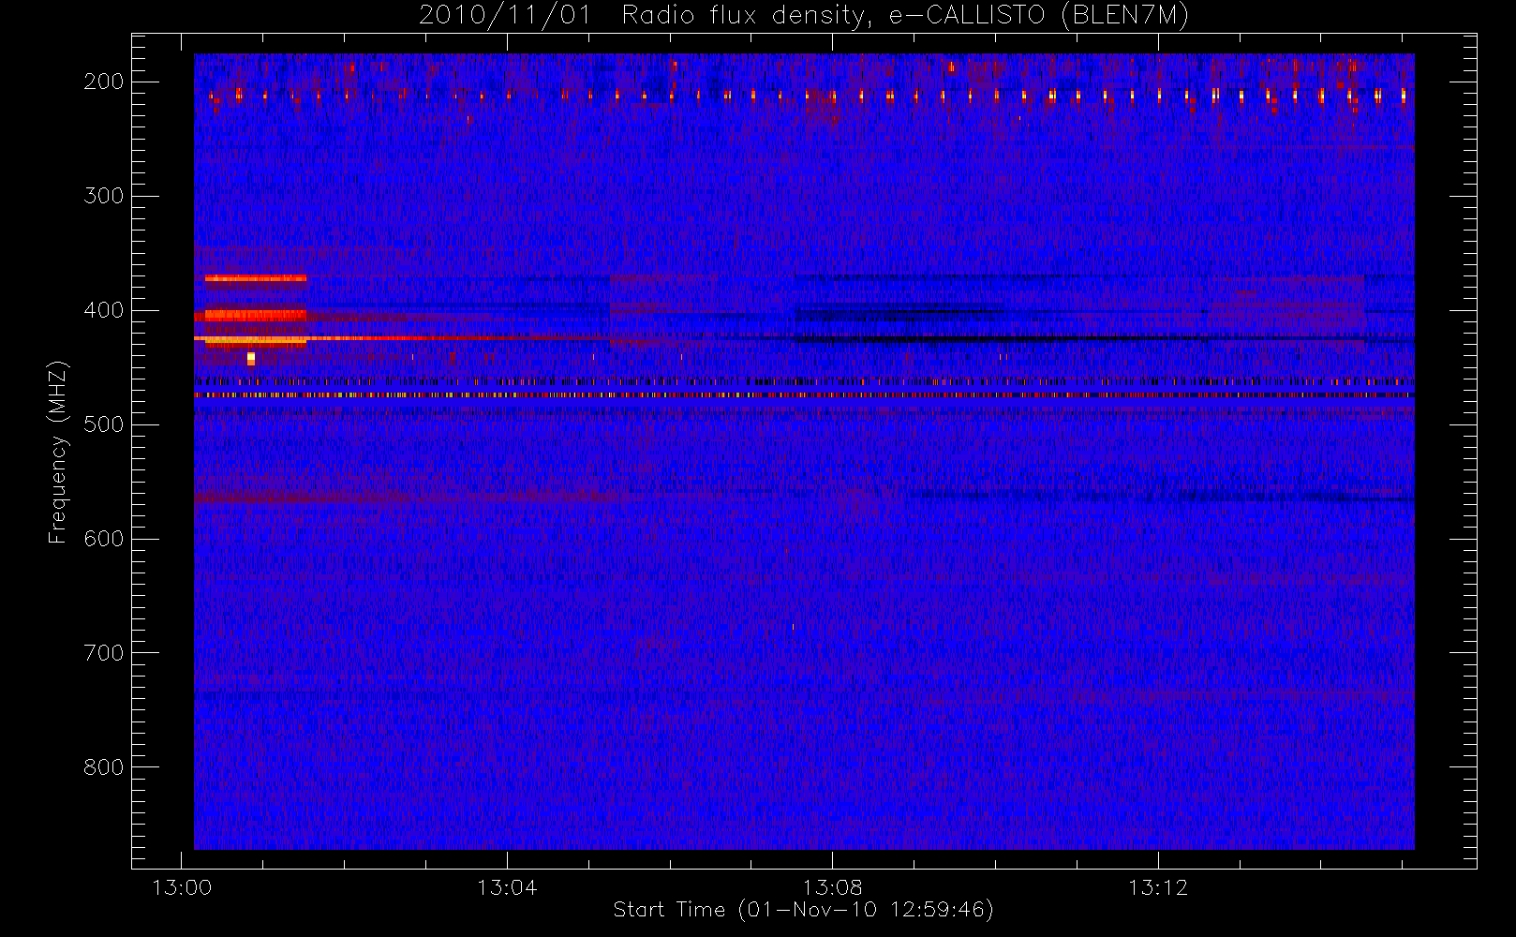Select the 300 frequency tick label
1516x937 pixels.
[x=104, y=196]
